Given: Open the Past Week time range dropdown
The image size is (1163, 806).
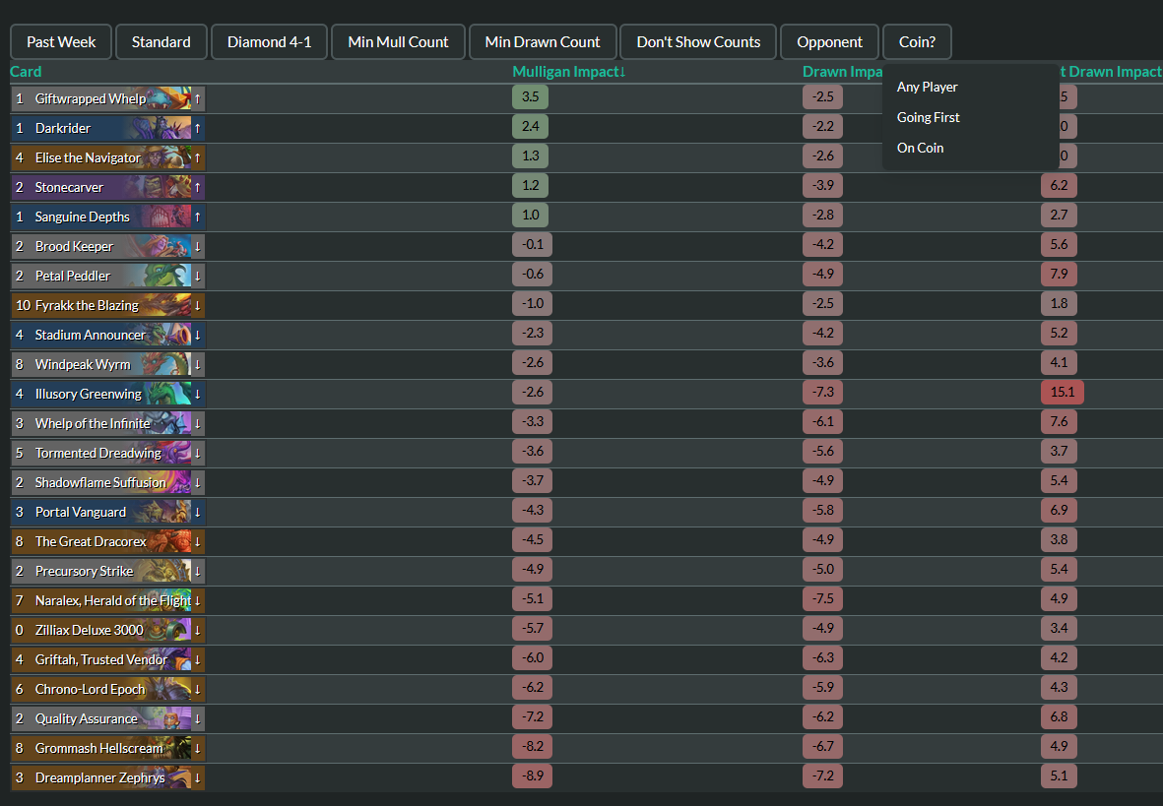Looking at the screenshot, I should click(x=61, y=41).
